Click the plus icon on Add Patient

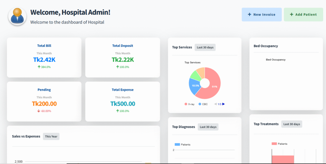291,15
